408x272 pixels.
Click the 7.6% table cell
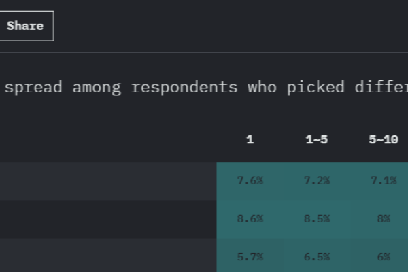click(250, 180)
